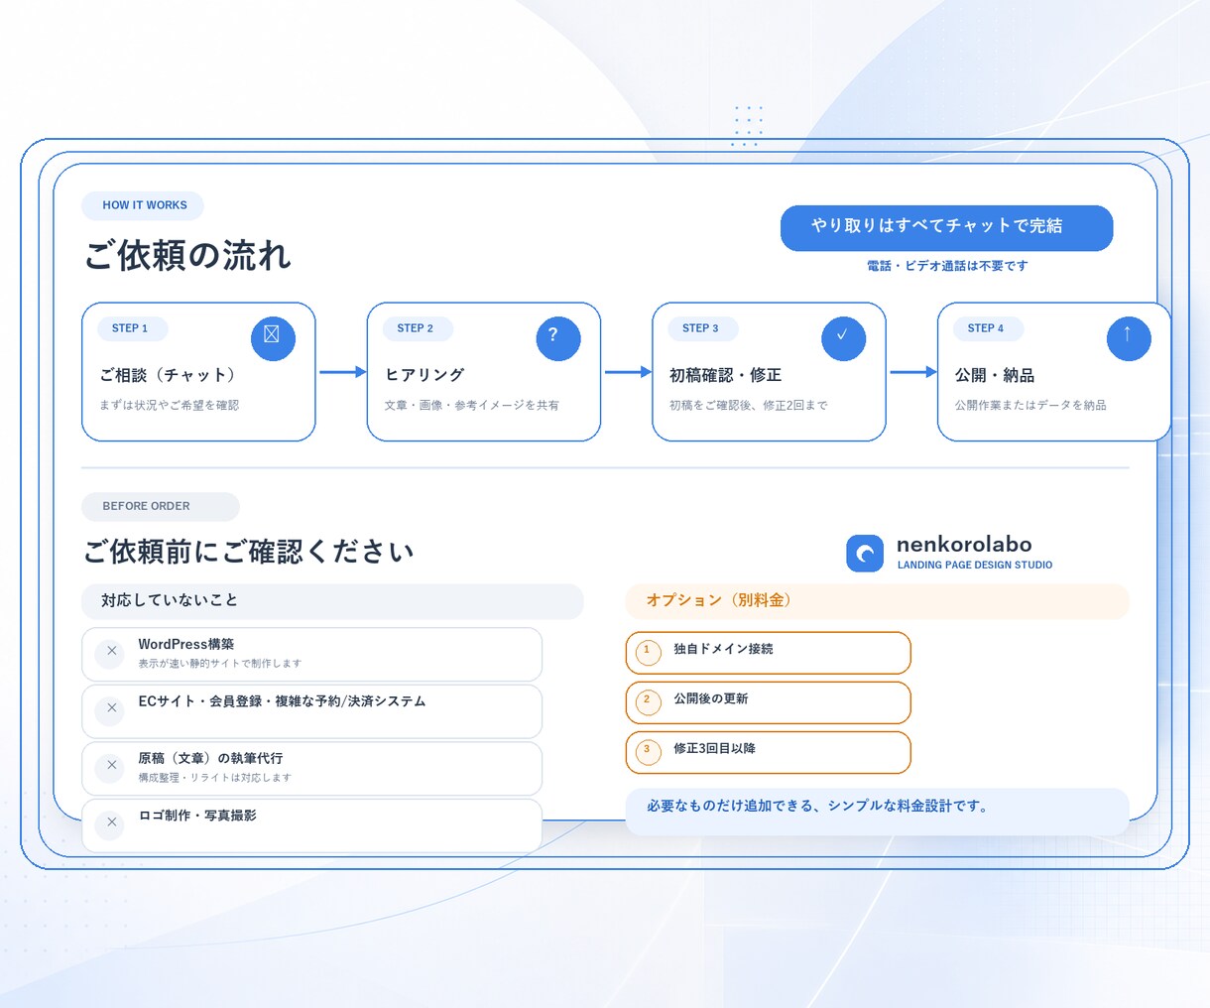
Task: Click 構成整理・リライトは対応します subtext
Action: point(215,778)
